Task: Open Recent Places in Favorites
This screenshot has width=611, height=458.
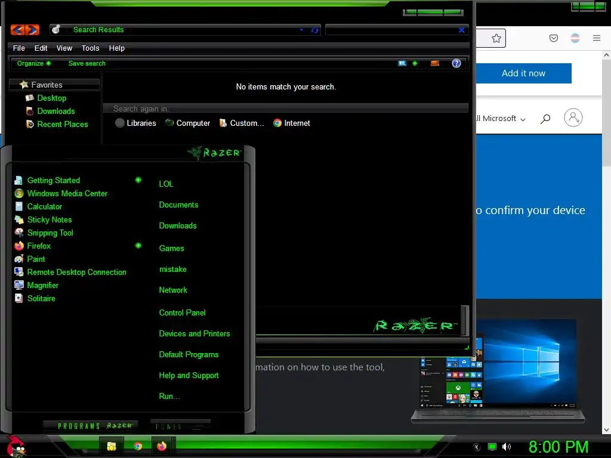Action: coord(62,124)
